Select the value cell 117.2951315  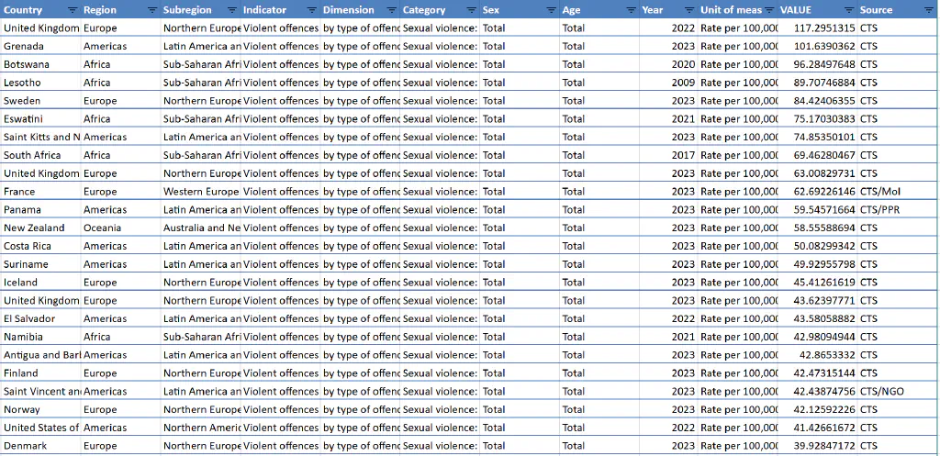tap(823, 28)
